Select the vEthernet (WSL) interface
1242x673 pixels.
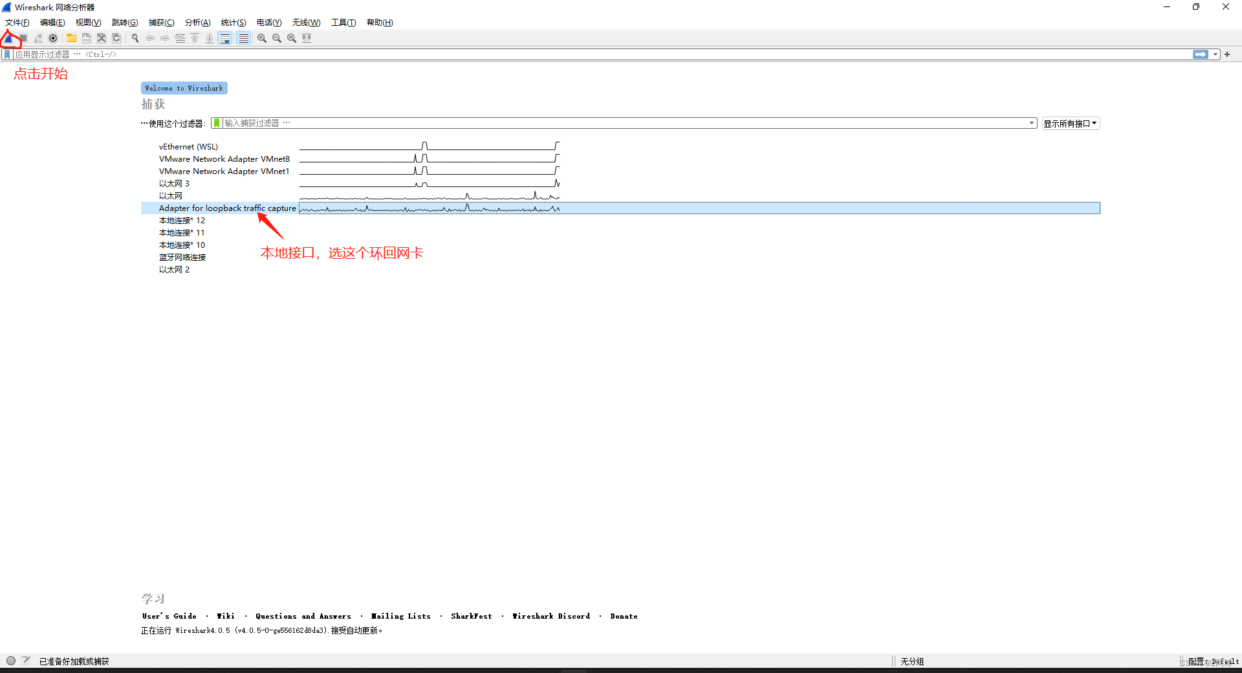coord(620,146)
